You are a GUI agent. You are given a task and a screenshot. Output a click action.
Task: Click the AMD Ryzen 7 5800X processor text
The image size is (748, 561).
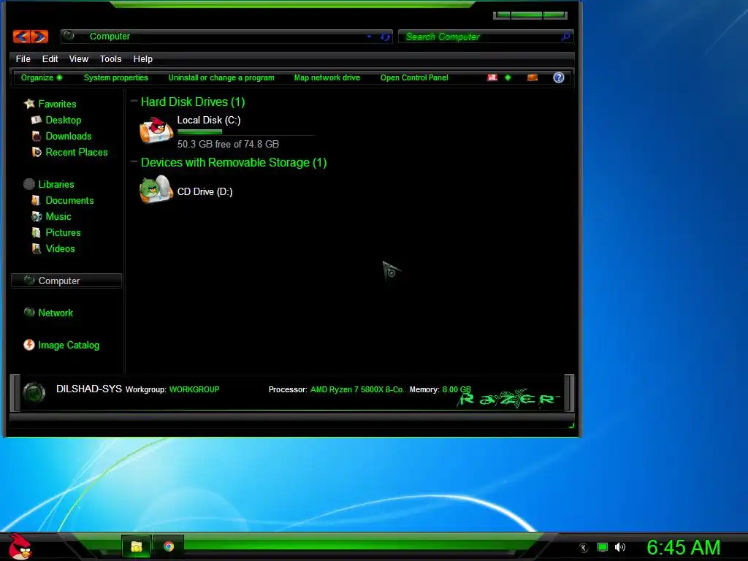(358, 389)
